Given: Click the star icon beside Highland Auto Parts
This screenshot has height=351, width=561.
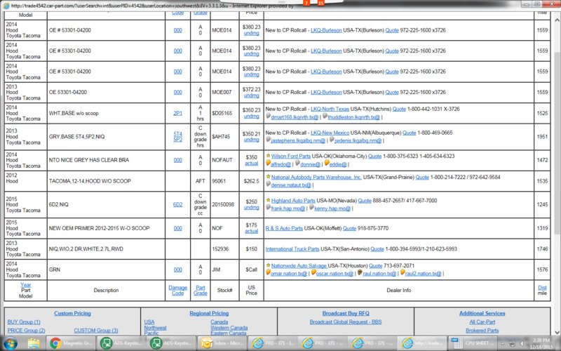Looking at the screenshot, I should tap(268, 200).
